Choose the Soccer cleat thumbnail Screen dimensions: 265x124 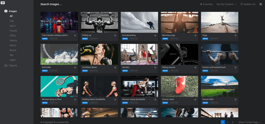(180, 86)
